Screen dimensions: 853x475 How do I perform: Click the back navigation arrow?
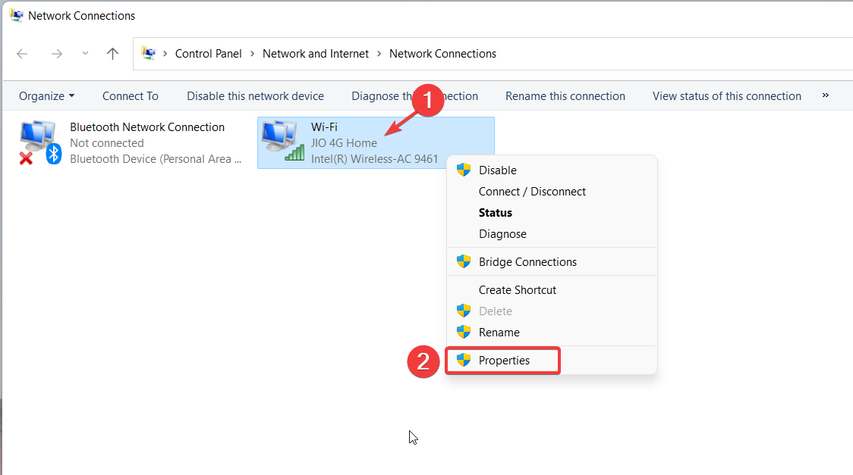pos(22,54)
